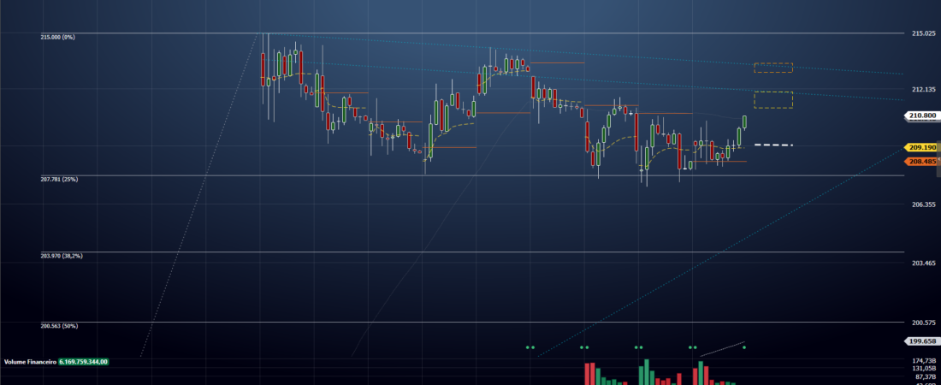Image resolution: width=941 pixels, height=385 pixels.
Task: Select the 203.970 (38,2%) retracement label
Action: (x=62, y=256)
